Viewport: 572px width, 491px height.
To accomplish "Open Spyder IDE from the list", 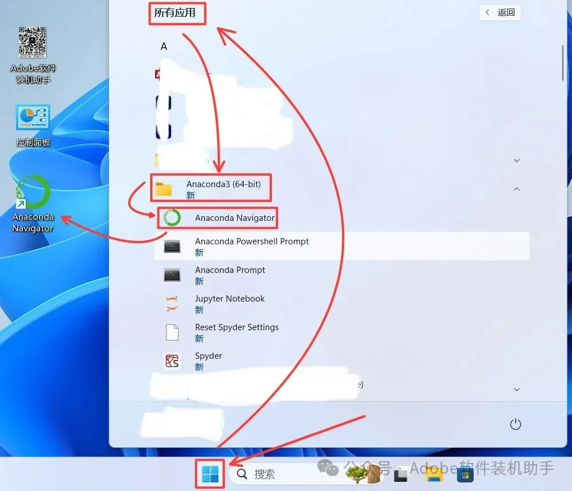I will point(342,361).
